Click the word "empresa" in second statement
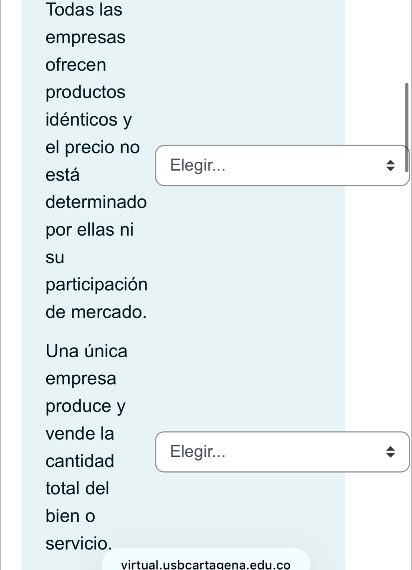This screenshot has height=570, width=412. coord(81,379)
